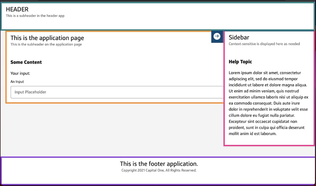Click 'This is the application page' heading

47,38
